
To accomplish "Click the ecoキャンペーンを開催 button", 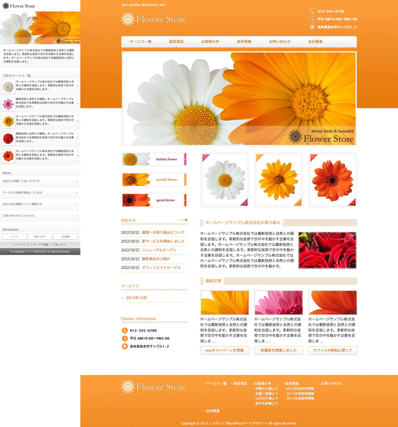I will (225, 350).
